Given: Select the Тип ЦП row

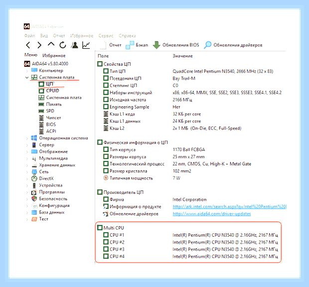Looking at the screenshot, I should coord(188,71).
